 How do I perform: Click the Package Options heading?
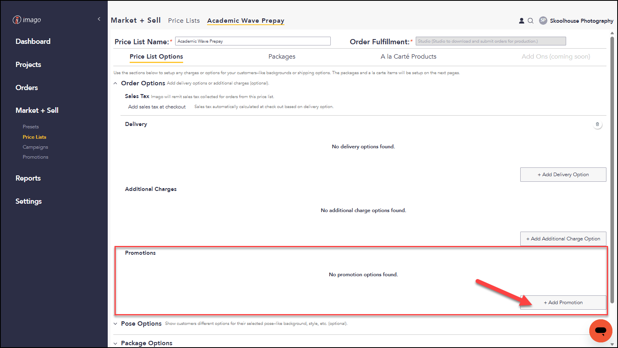click(147, 343)
